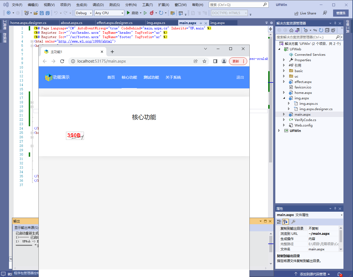Open the 调试(D) menu
This screenshot has height=277, width=353.
click(x=98, y=5)
